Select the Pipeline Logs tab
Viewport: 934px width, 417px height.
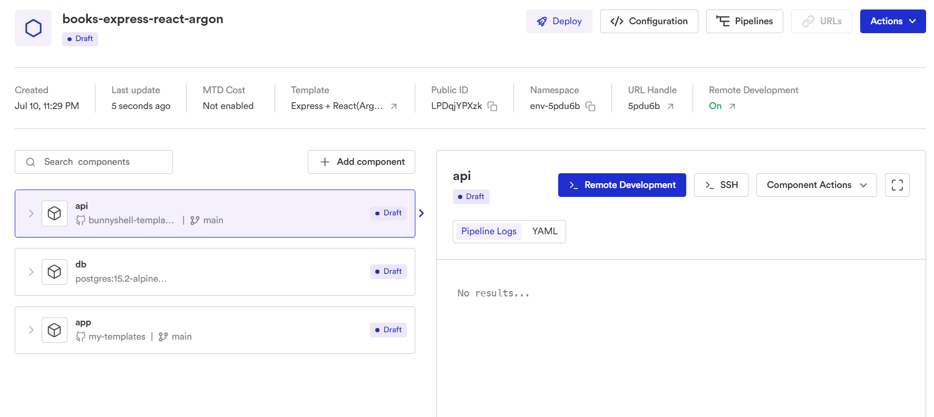(489, 231)
